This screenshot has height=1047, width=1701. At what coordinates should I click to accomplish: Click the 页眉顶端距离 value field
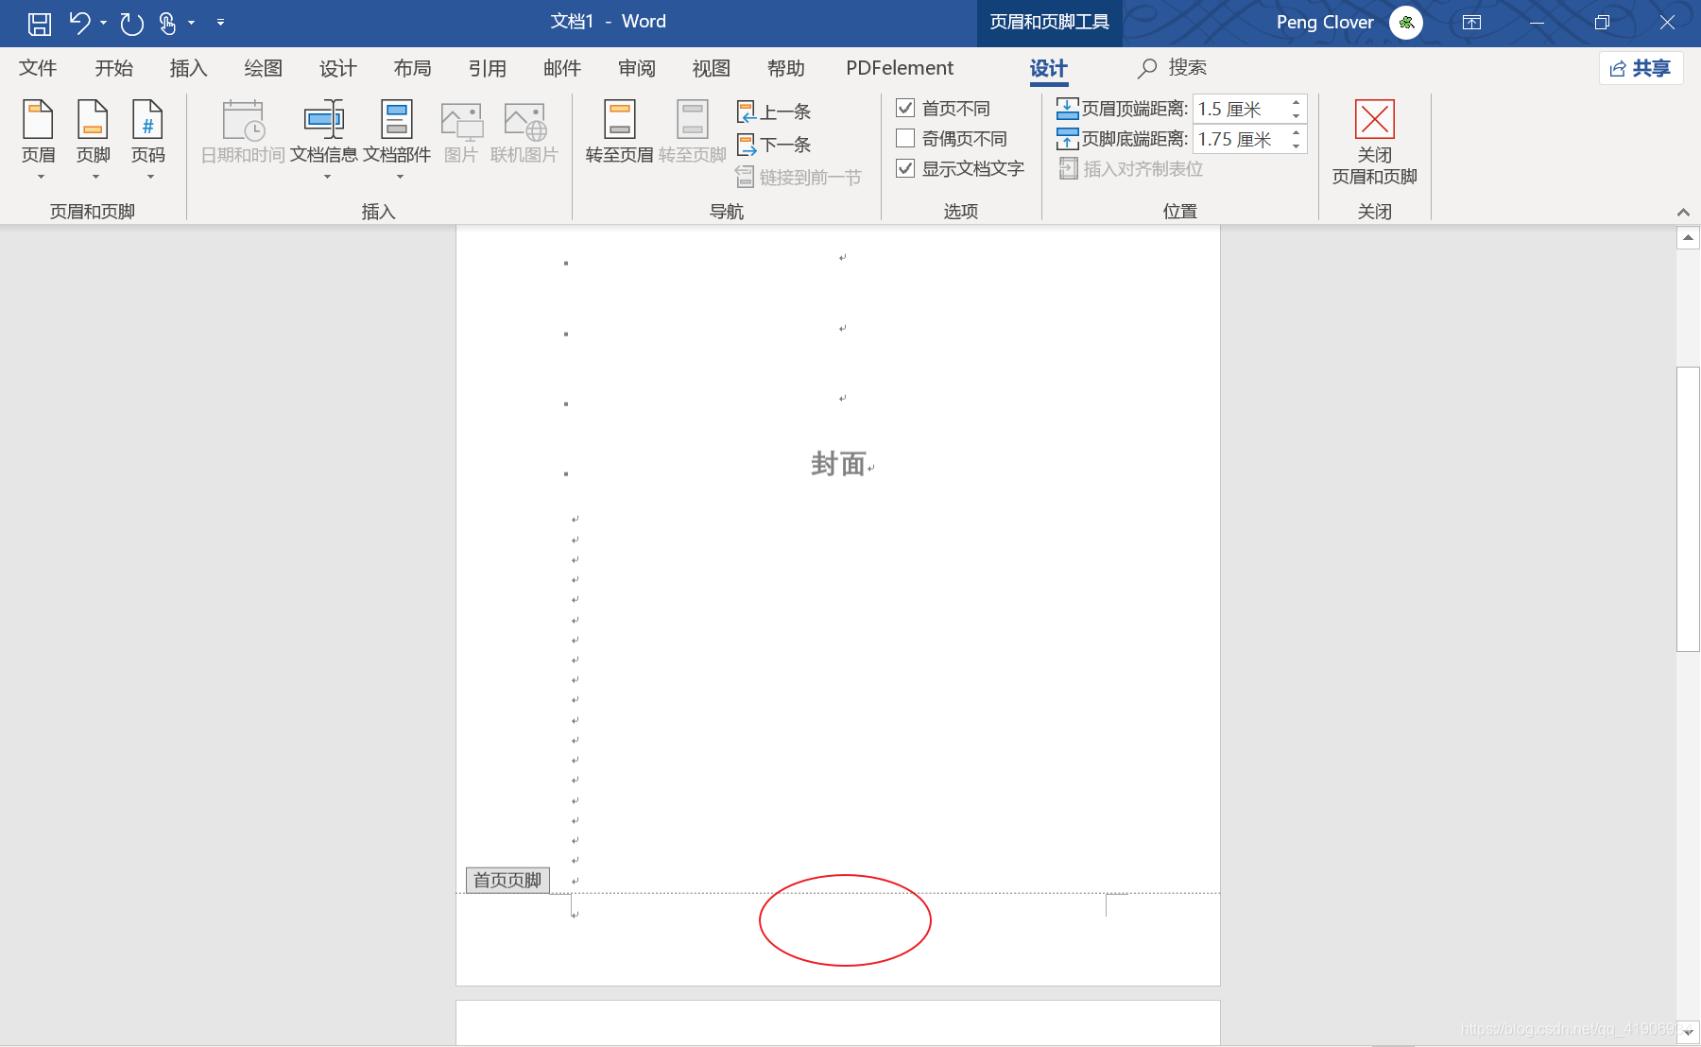pos(1240,110)
